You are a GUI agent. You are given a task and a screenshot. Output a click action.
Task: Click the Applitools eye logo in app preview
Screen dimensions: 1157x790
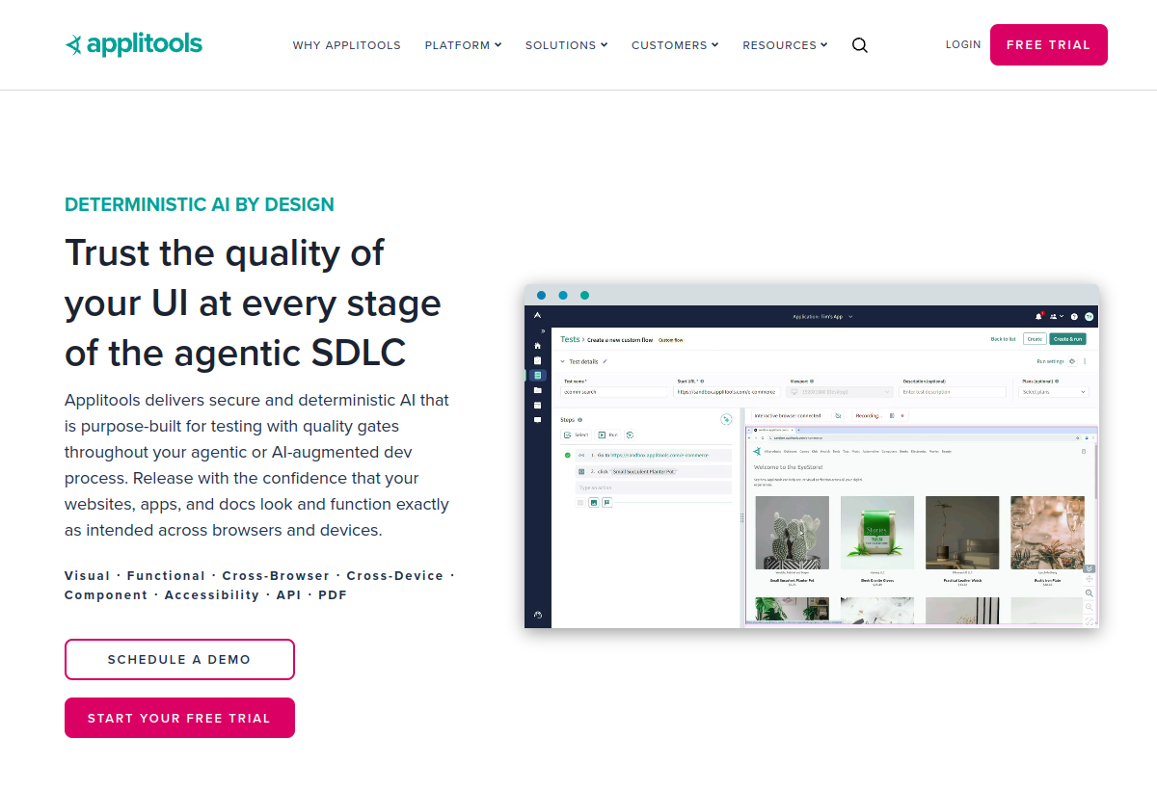537,315
